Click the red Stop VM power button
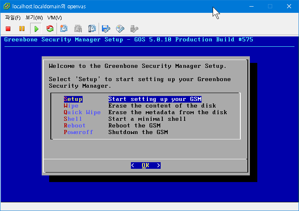The height and width of the screenshot is (211, 299). [8, 29]
